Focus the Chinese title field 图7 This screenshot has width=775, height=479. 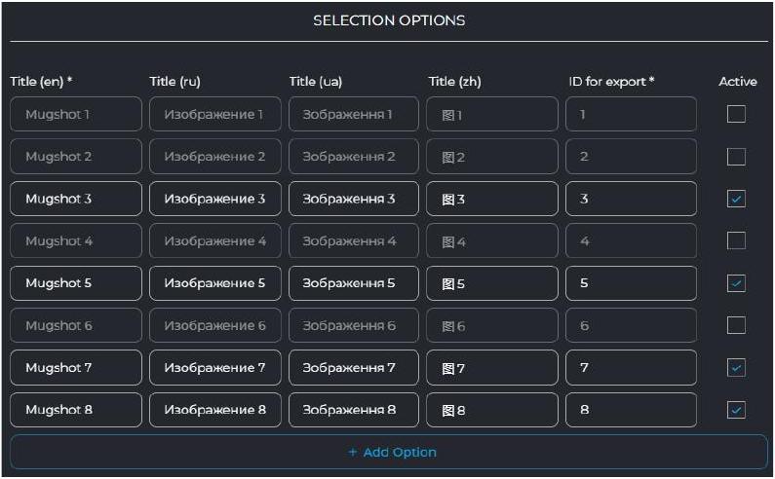pyautogui.click(x=492, y=367)
